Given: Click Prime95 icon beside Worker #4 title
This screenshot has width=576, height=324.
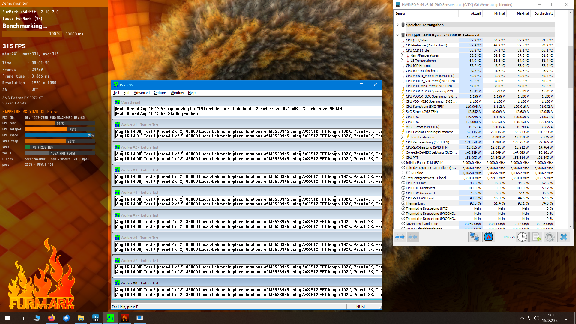Looking at the screenshot, I should pos(117,193).
